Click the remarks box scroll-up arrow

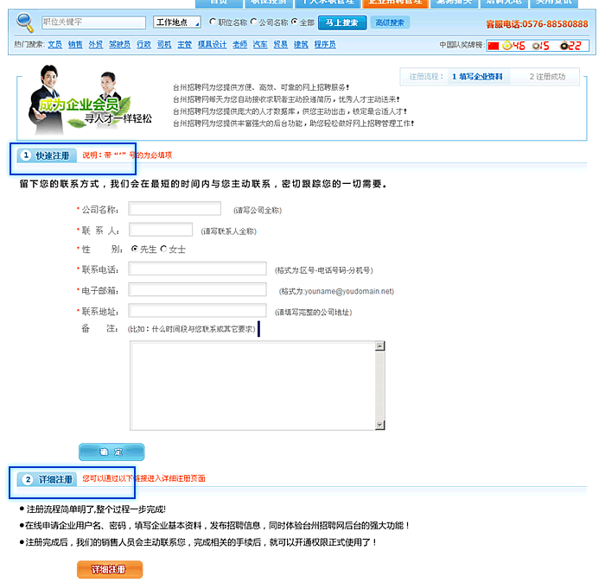pyautogui.click(x=379, y=346)
